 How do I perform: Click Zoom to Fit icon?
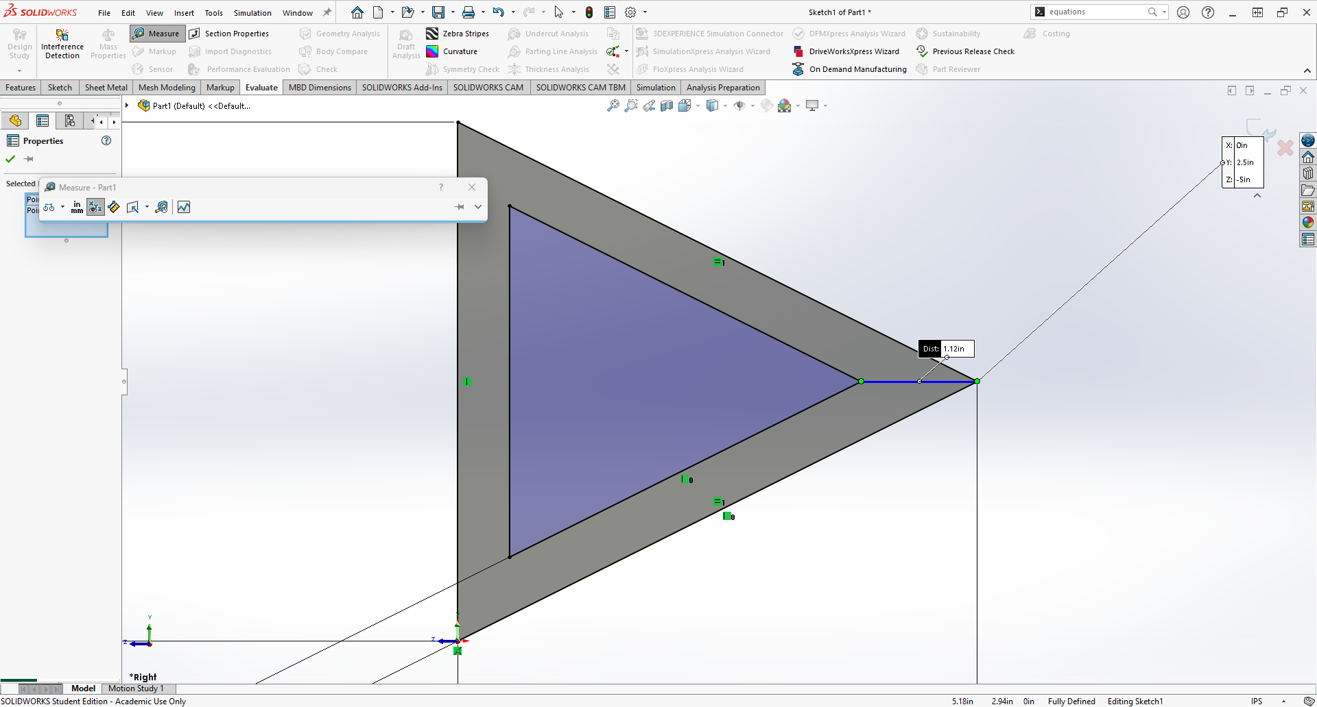point(613,106)
